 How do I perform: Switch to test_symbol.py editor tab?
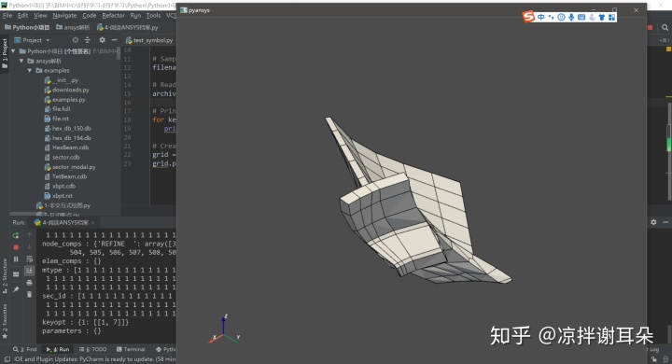tap(149, 40)
